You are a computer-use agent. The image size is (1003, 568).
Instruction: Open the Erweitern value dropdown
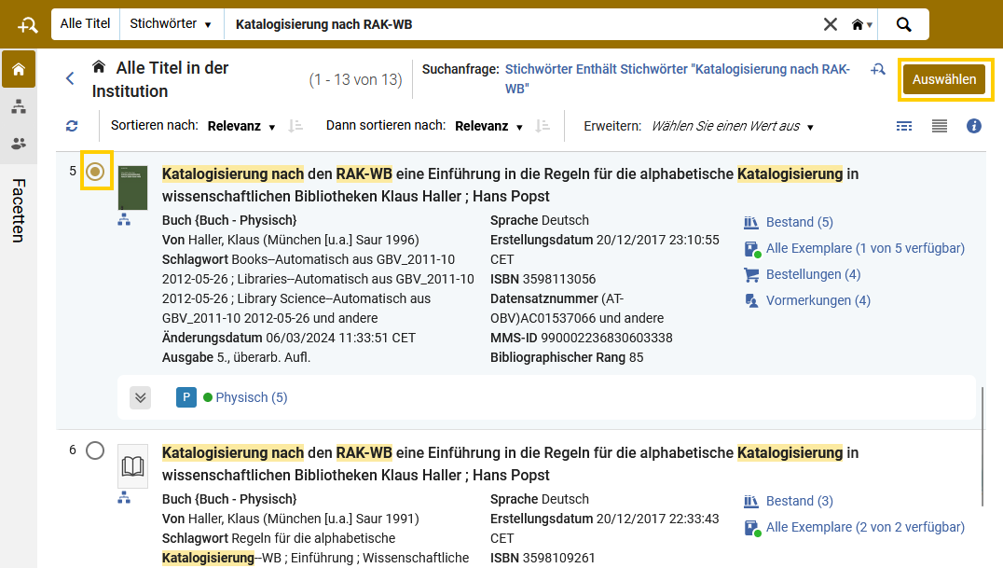[733, 126]
